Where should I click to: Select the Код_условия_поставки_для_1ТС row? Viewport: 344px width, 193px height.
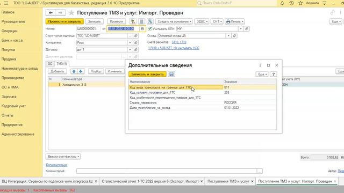pos(203,93)
